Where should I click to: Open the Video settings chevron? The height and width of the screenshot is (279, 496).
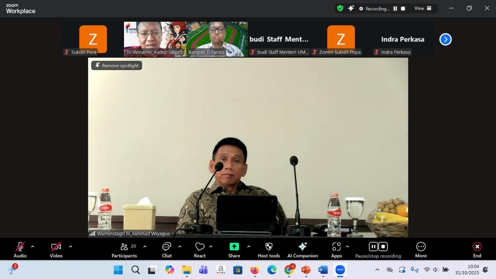pos(71,246)
